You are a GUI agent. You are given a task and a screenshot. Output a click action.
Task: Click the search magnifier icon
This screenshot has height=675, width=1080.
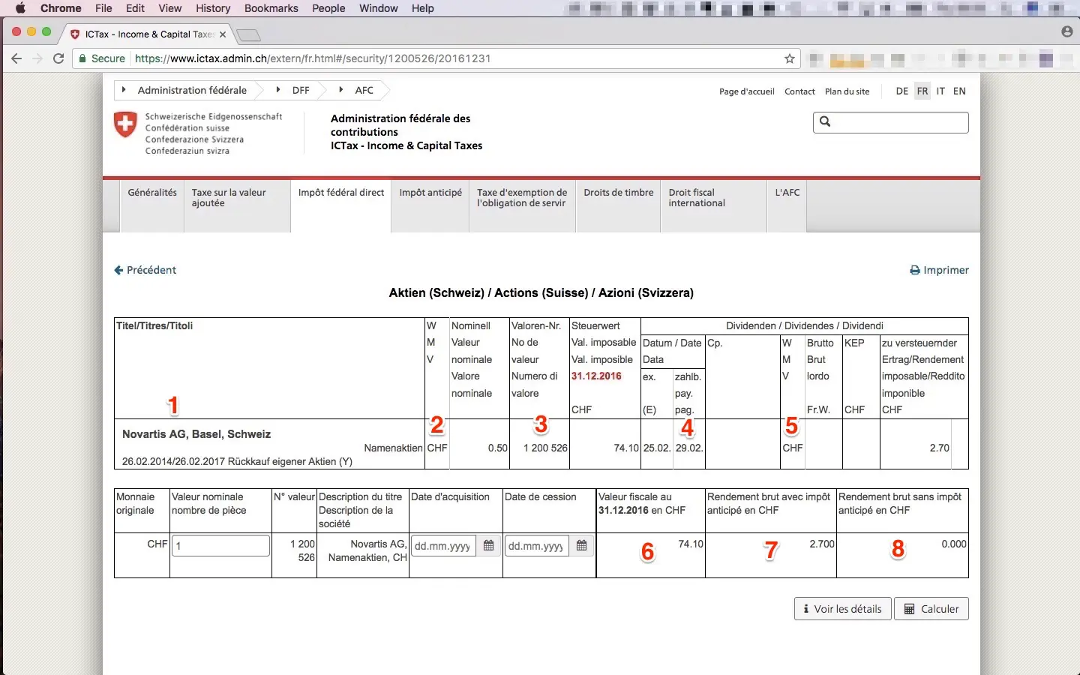coord(825,121)
